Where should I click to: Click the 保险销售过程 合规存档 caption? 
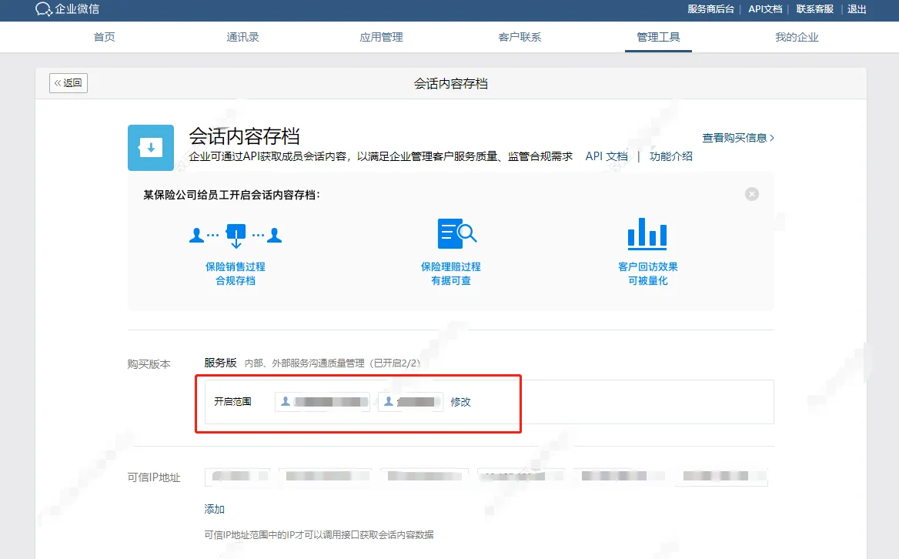236,273
